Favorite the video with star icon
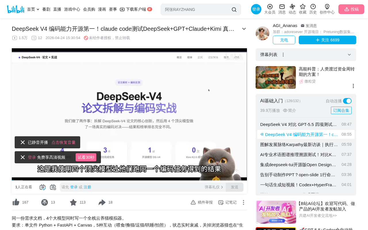368x230 pixels. point(73,202)
